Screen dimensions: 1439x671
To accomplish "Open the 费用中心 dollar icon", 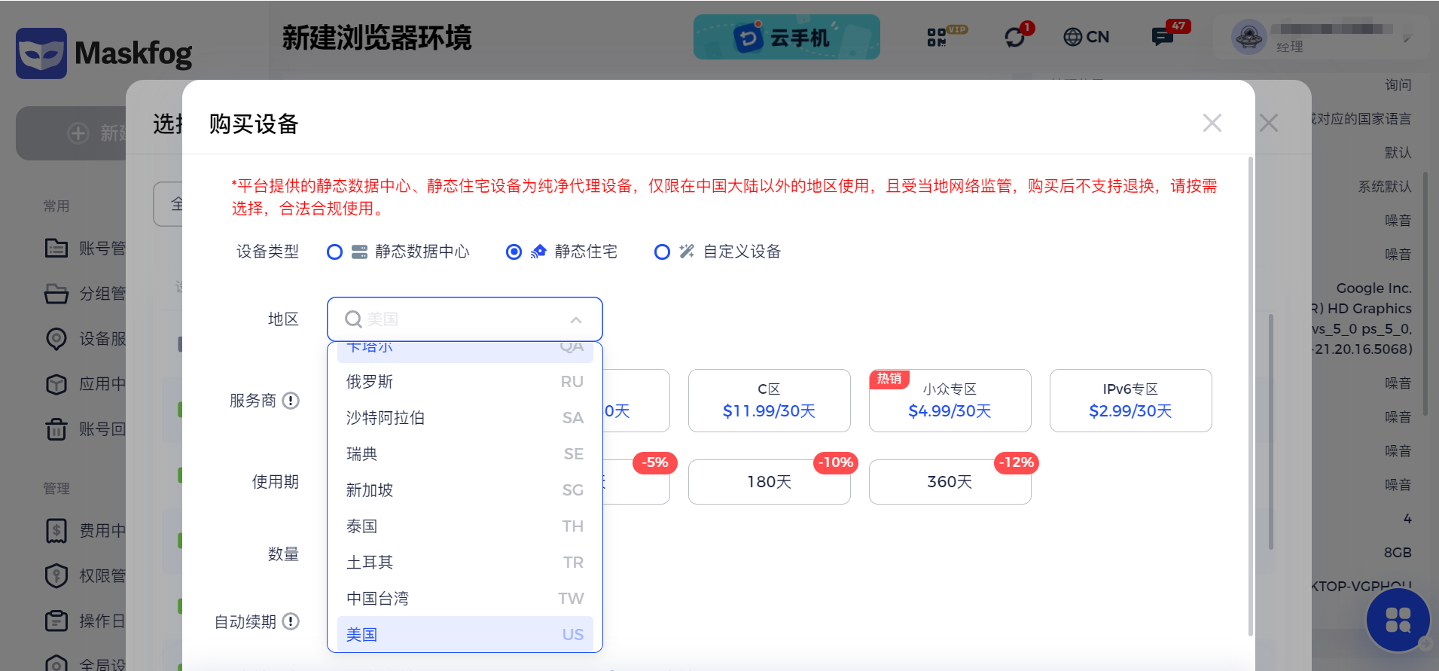I will tap(56, 531).
